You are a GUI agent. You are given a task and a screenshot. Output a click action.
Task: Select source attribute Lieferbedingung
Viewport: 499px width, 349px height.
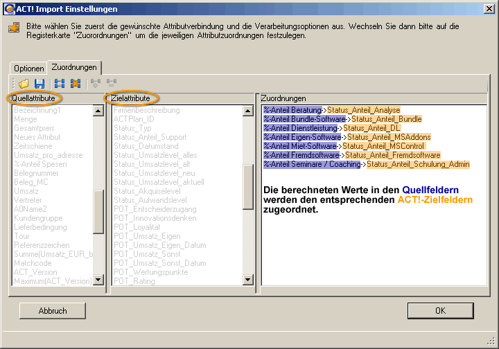pos(40,227)
